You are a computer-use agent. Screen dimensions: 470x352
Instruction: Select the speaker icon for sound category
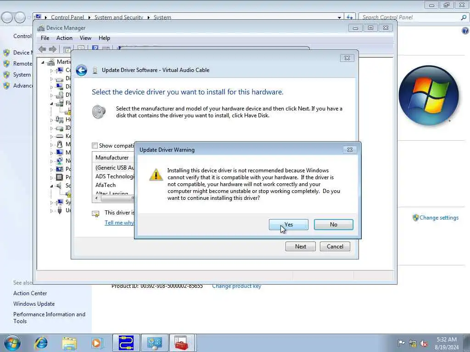tap(59, 186)
